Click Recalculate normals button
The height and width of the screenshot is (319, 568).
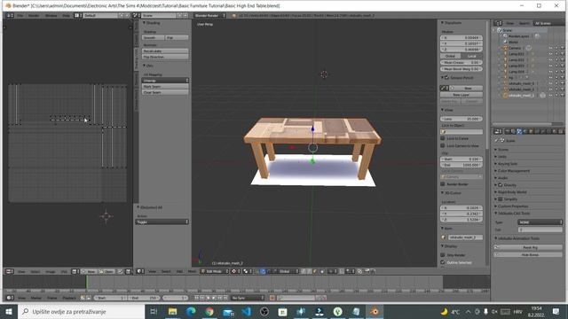(165, 51)
